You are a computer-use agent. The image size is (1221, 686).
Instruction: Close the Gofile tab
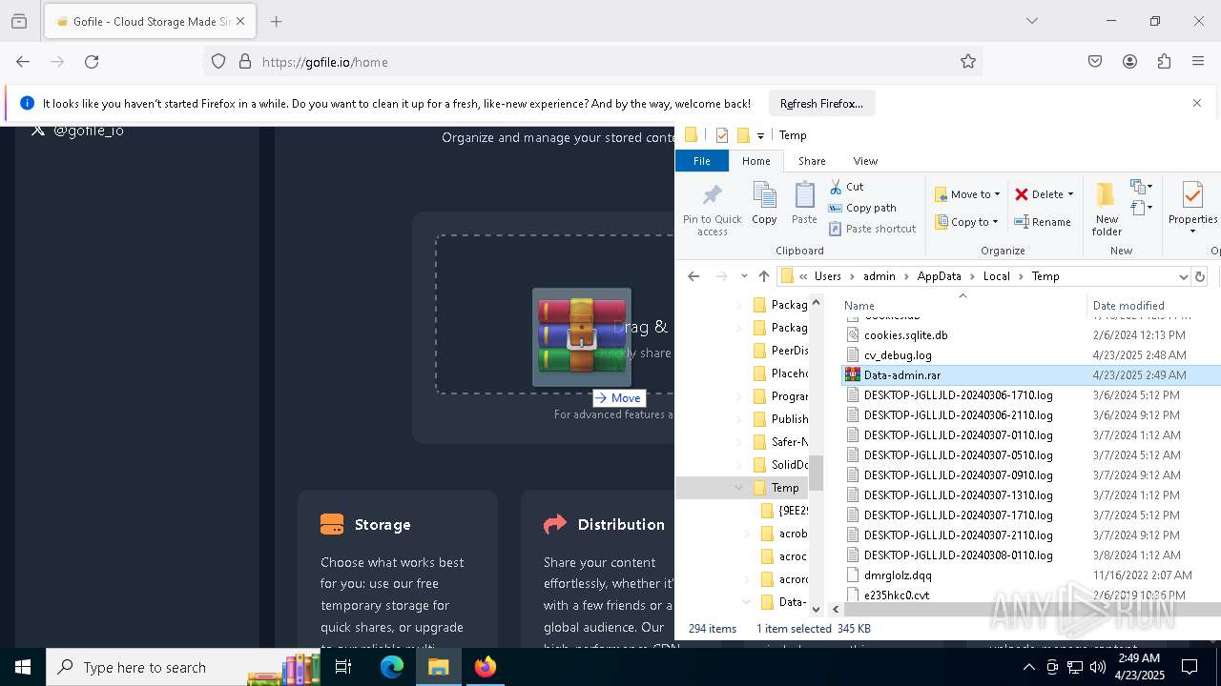pyautogui.click(x=240, y=21)
